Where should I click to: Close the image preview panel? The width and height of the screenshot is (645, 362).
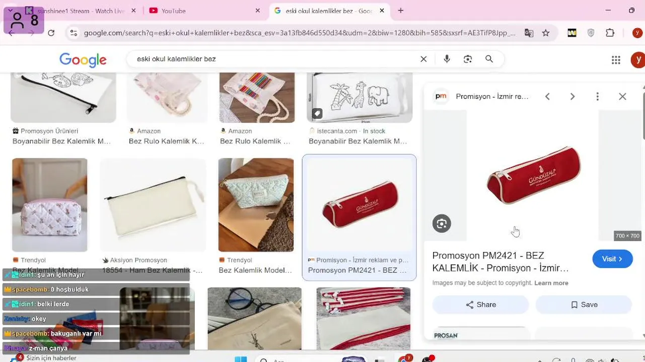point(622,97)
